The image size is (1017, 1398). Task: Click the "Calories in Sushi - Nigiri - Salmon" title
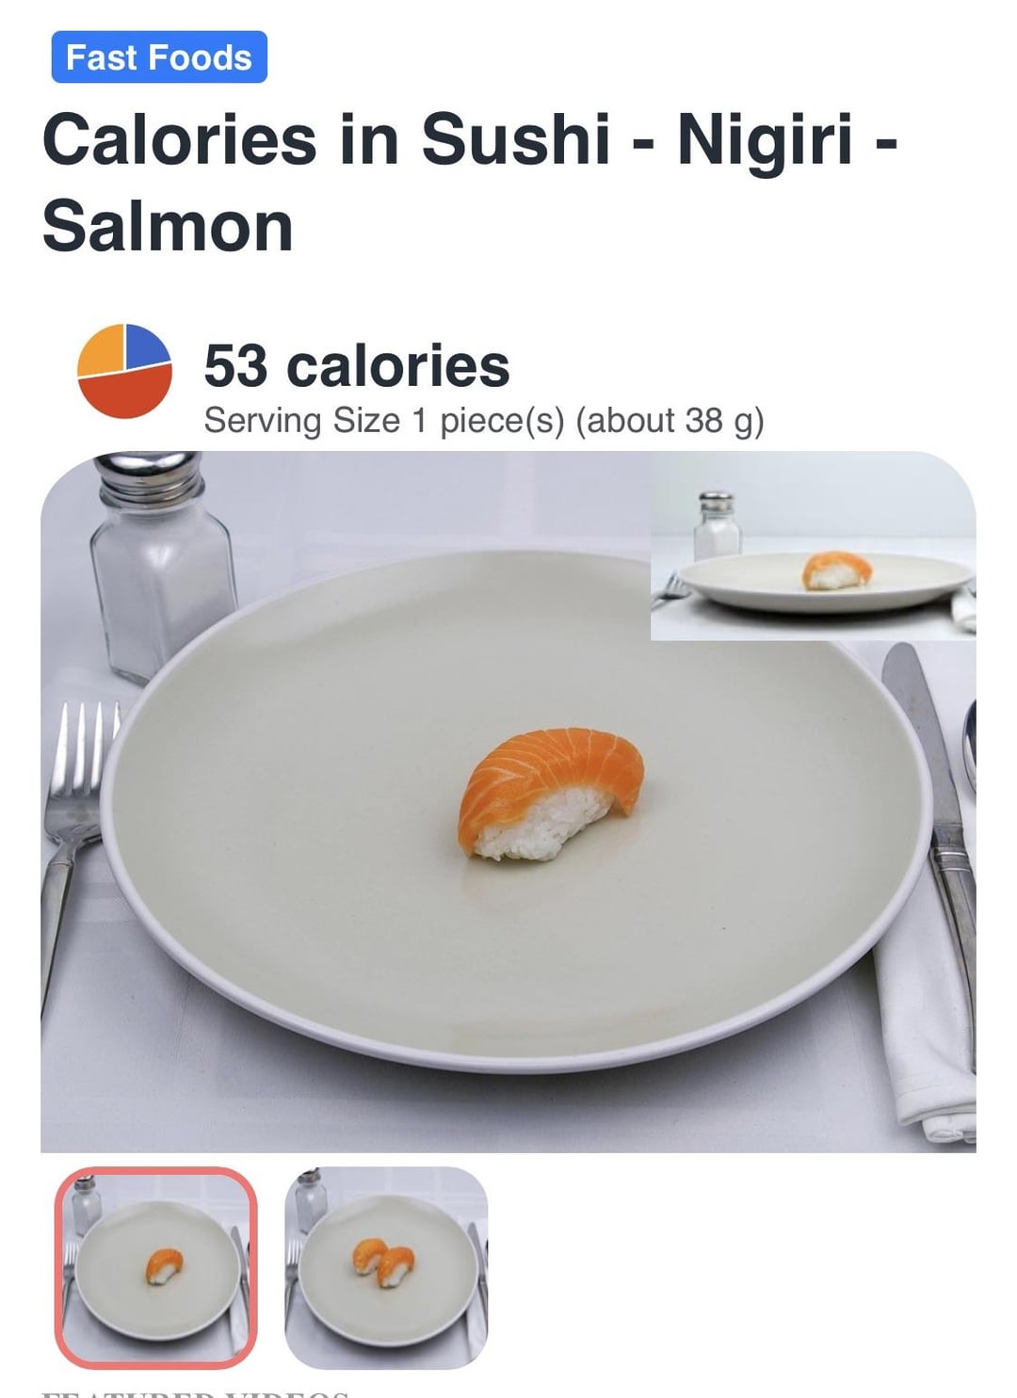[469, 183]
